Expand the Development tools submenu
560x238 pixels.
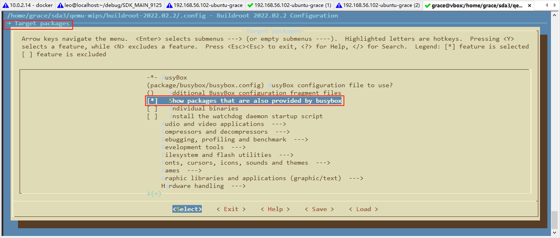coord(203,147)
